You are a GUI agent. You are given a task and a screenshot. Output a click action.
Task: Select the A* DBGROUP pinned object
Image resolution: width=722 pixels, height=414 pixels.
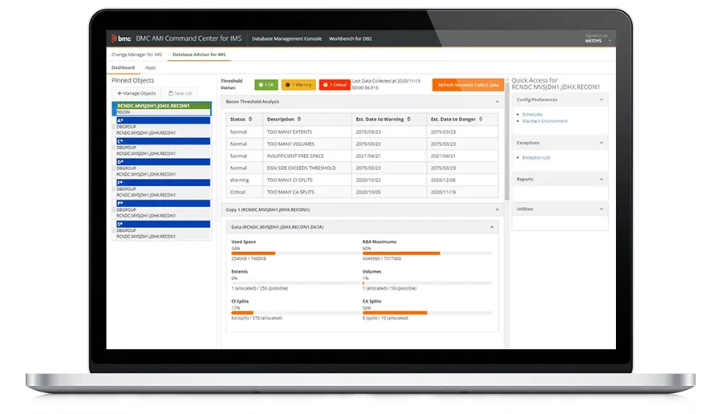(x=161, y=127)
